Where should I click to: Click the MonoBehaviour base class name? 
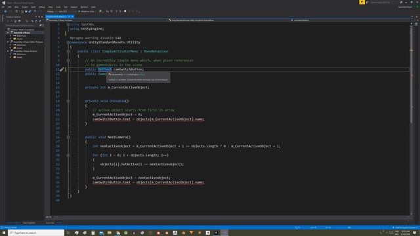pos(156,51)
